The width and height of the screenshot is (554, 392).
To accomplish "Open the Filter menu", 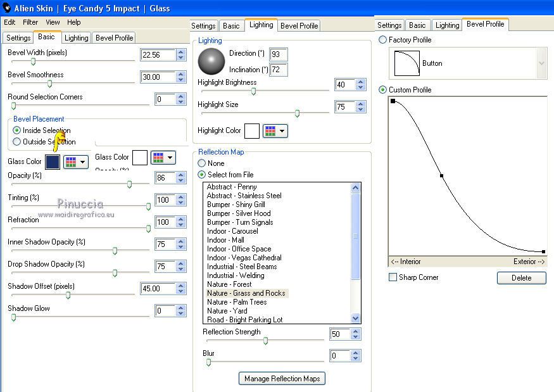I will (x=30, y=22).
